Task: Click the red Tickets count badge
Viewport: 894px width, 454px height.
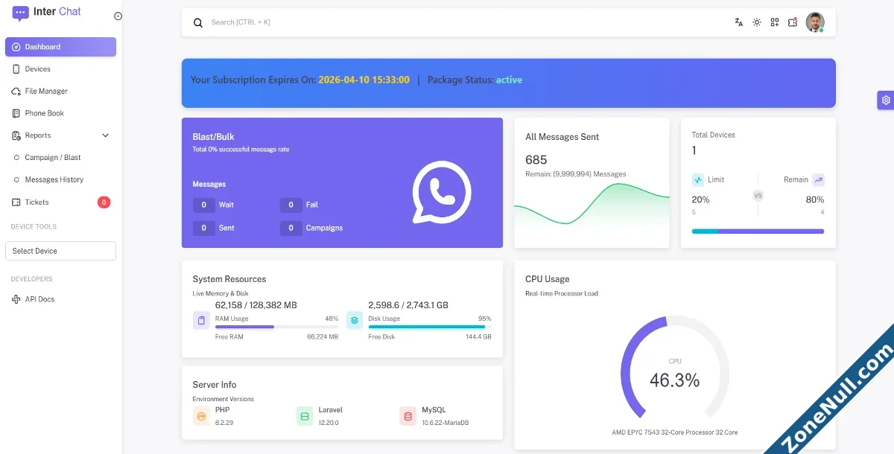Action: coord(104,202)
